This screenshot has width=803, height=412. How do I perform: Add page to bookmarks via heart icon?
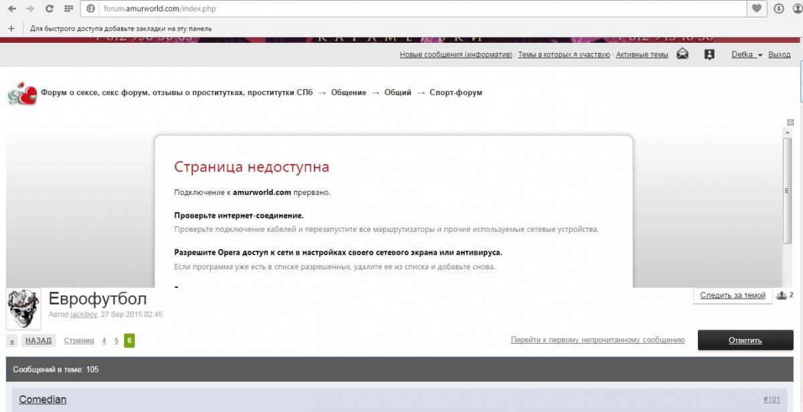757,9
